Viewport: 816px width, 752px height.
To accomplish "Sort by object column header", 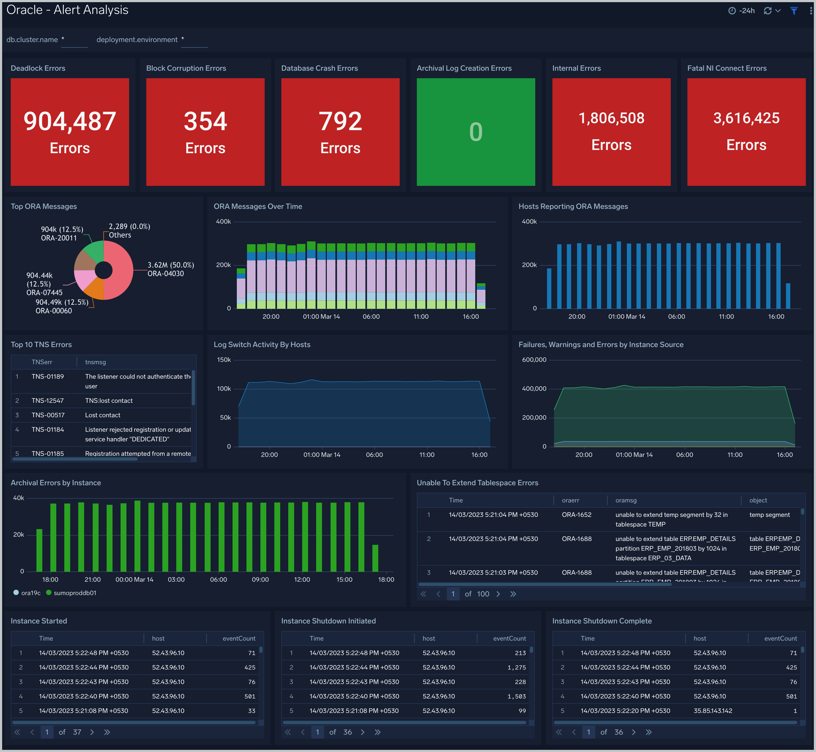I will click(758, 501).
